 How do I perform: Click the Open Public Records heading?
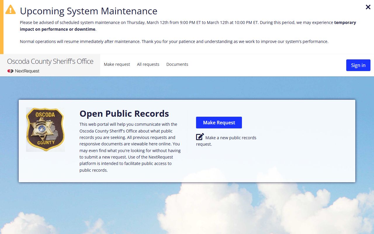tap(124, 113)
